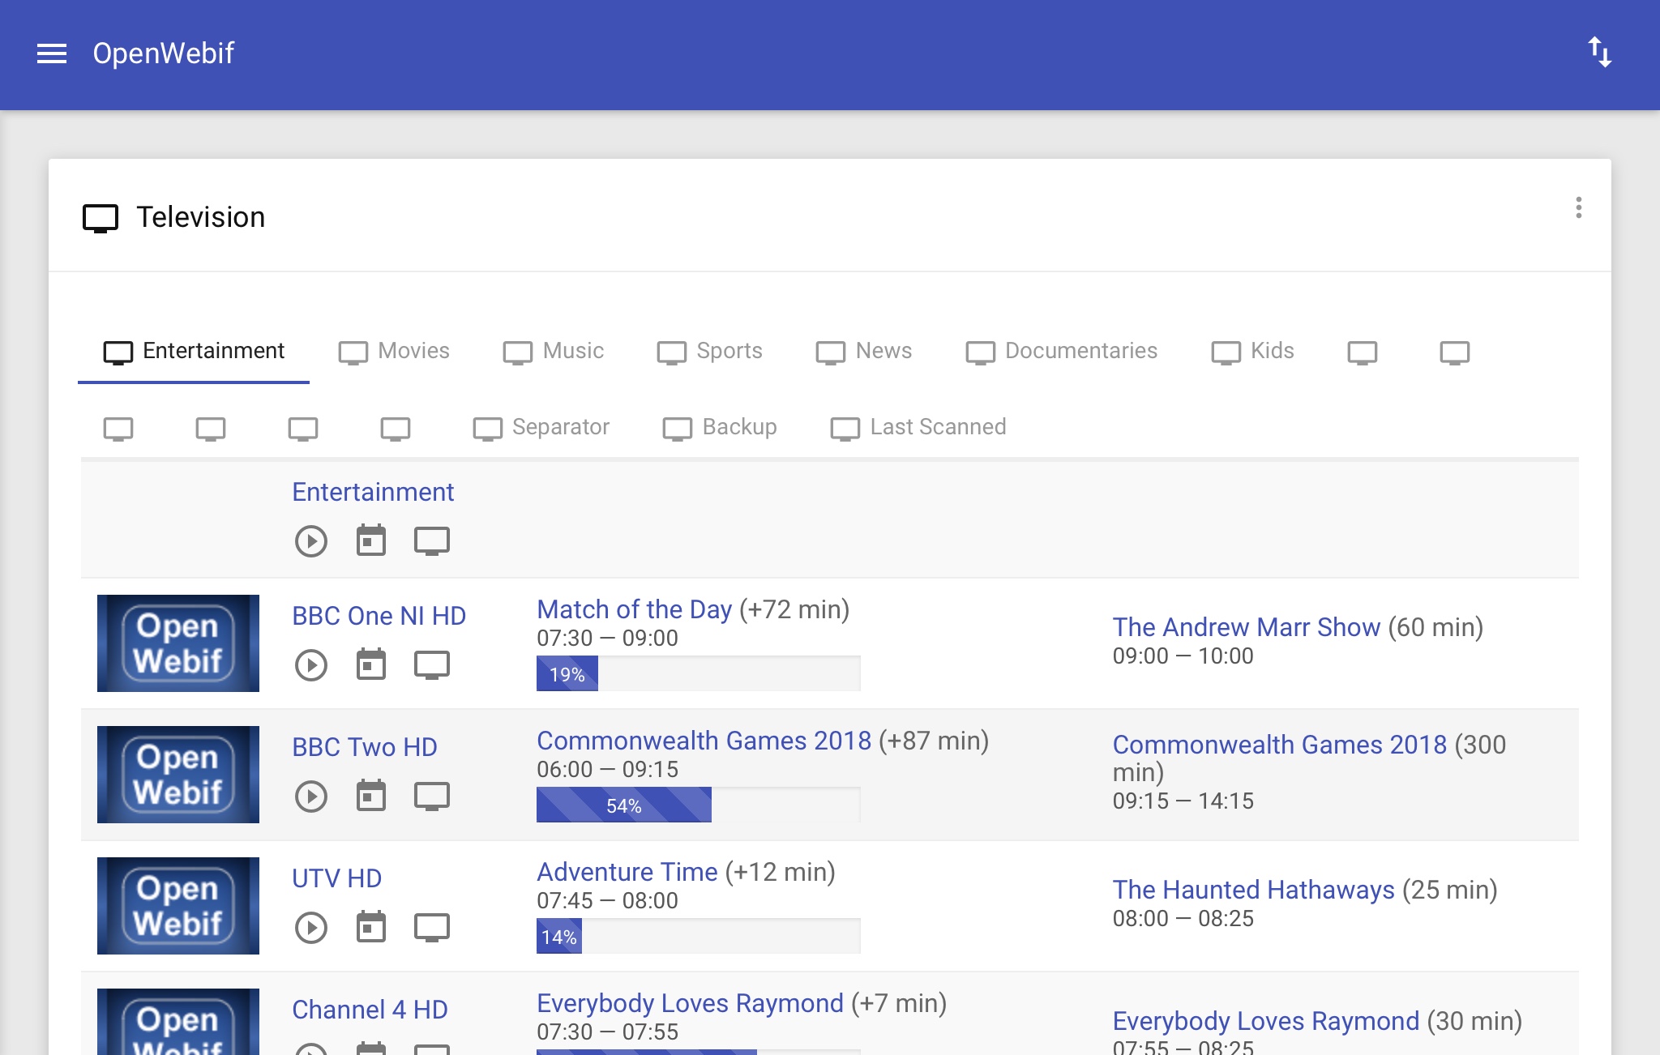
Task: Open the hamburger navigation menu
Action: (x=52, y=53)
